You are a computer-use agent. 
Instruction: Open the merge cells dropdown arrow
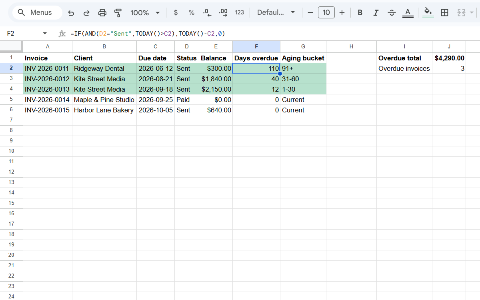pyautogui.click(x=472, y=13)
